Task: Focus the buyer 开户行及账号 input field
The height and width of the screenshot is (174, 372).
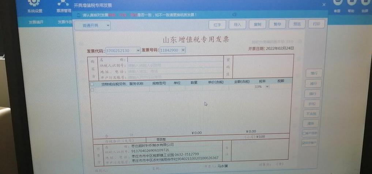Action: [175, 77]
